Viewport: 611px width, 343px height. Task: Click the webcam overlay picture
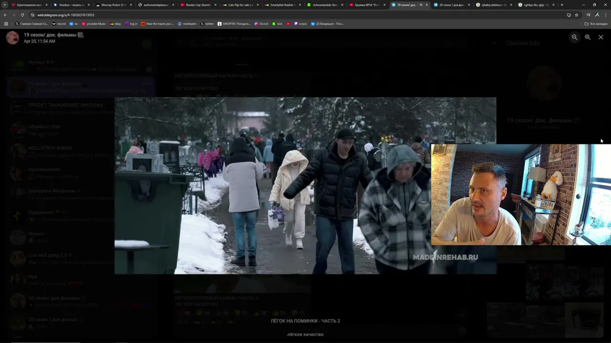tap(521, 194)
